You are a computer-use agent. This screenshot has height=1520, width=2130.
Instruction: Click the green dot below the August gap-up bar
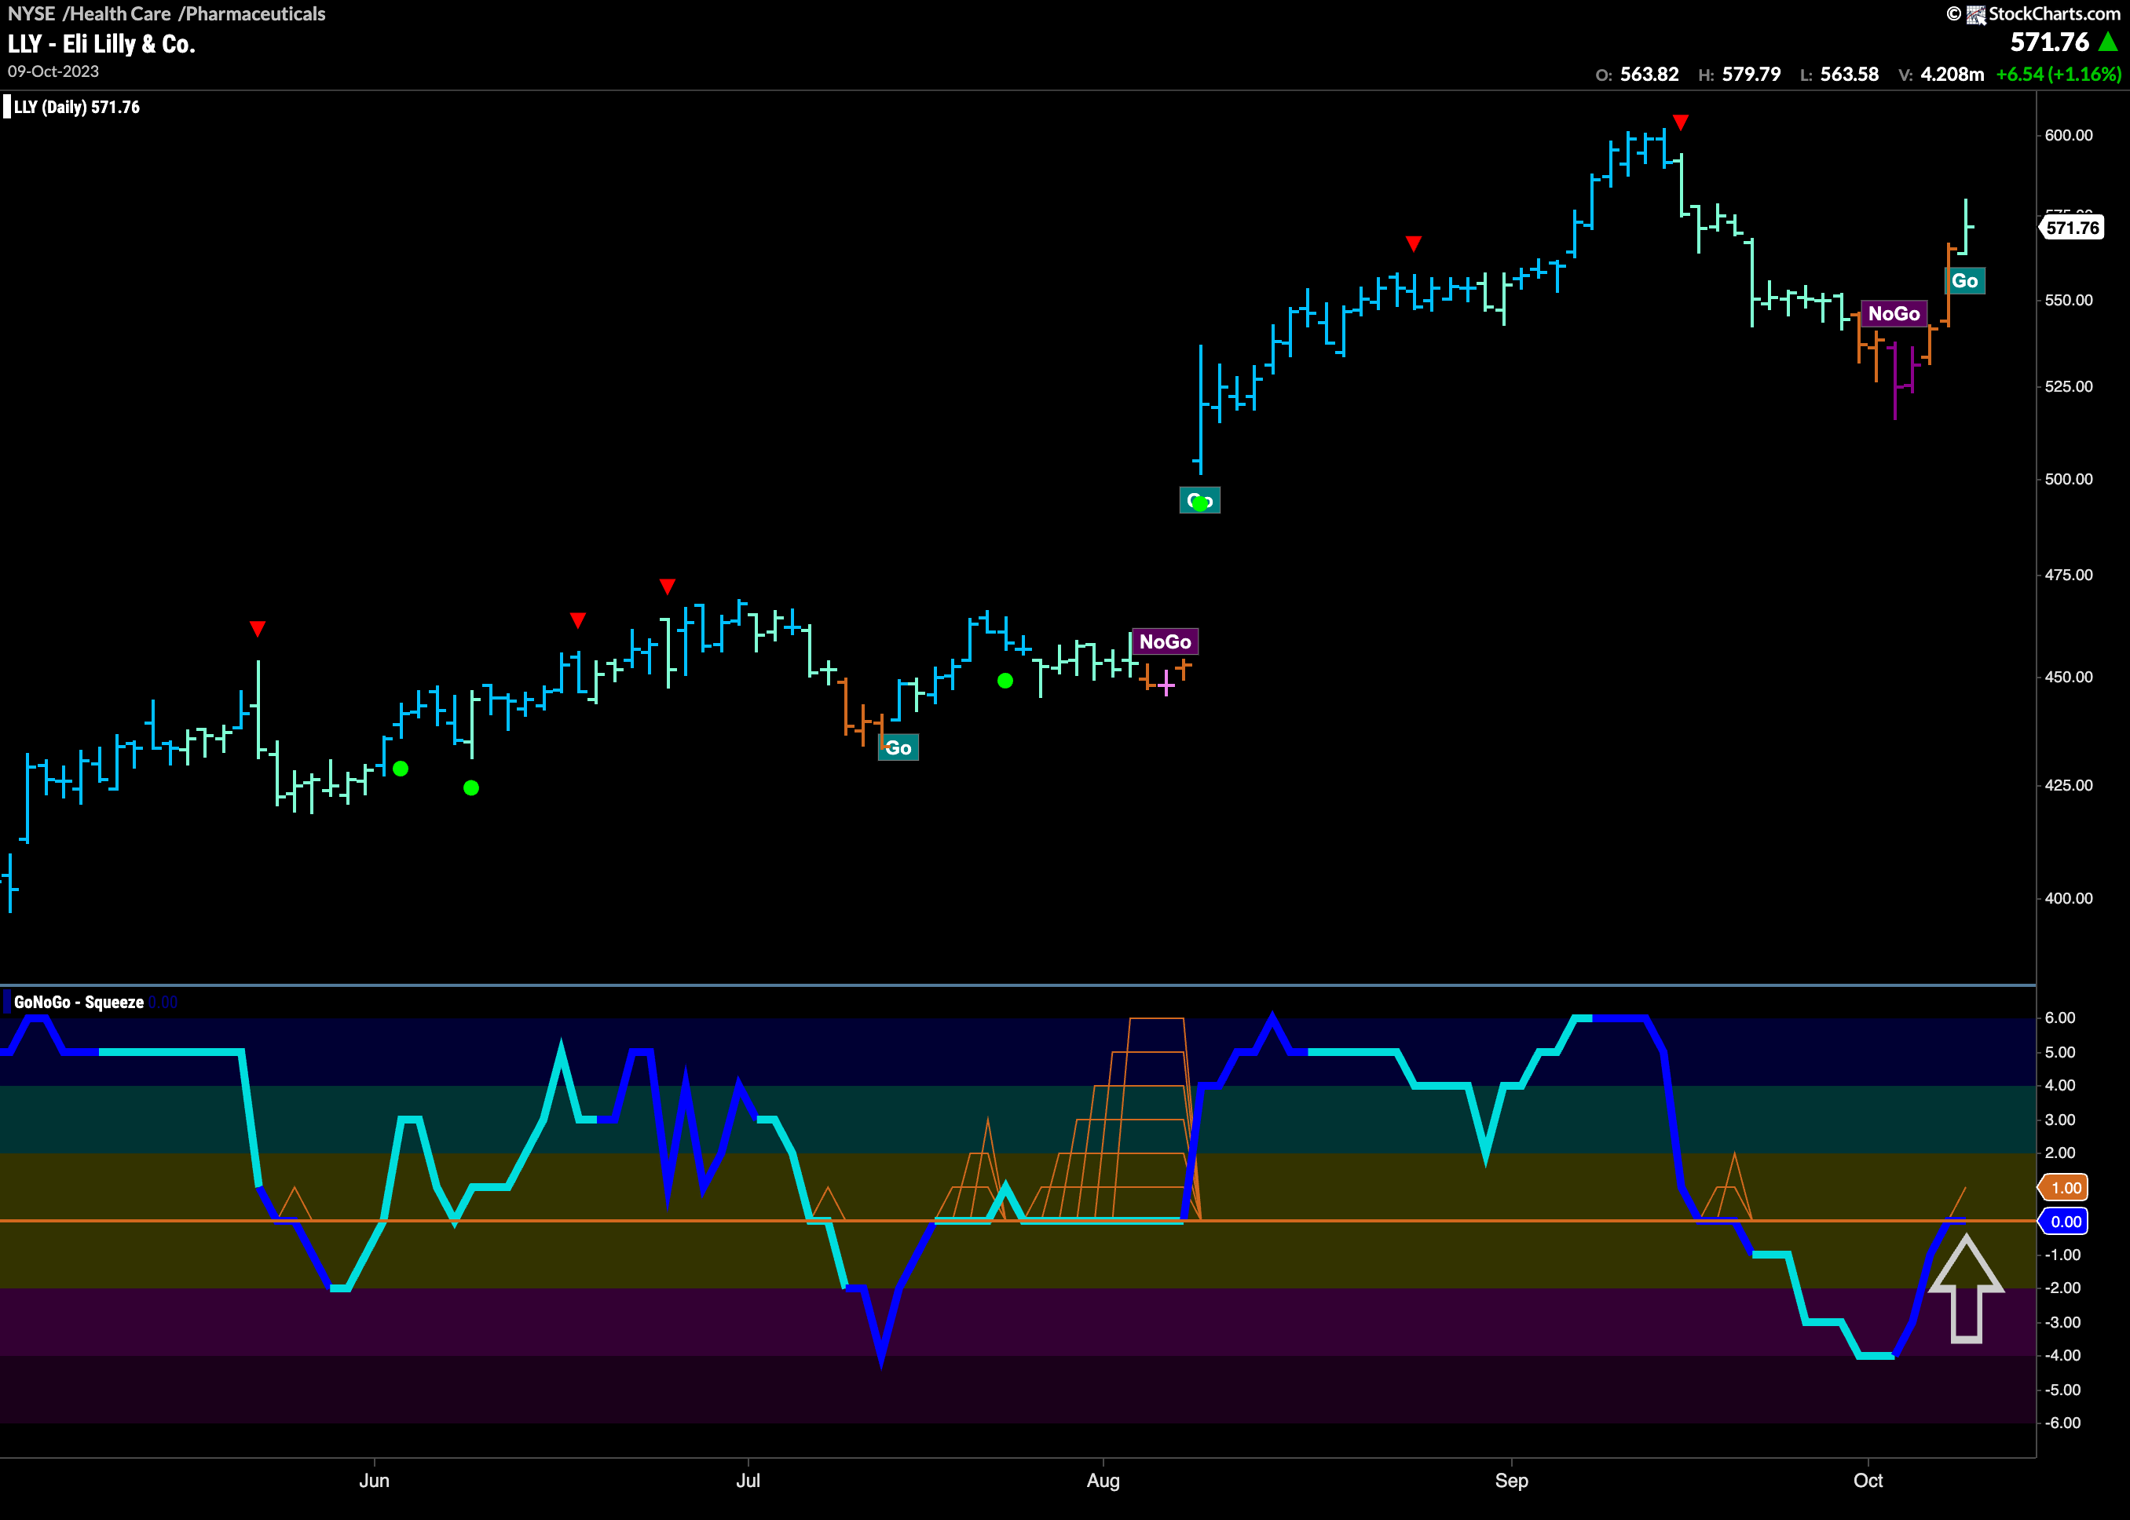(1201, 503)
